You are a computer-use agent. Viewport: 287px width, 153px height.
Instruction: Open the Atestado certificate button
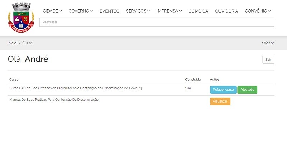point(247,90)
